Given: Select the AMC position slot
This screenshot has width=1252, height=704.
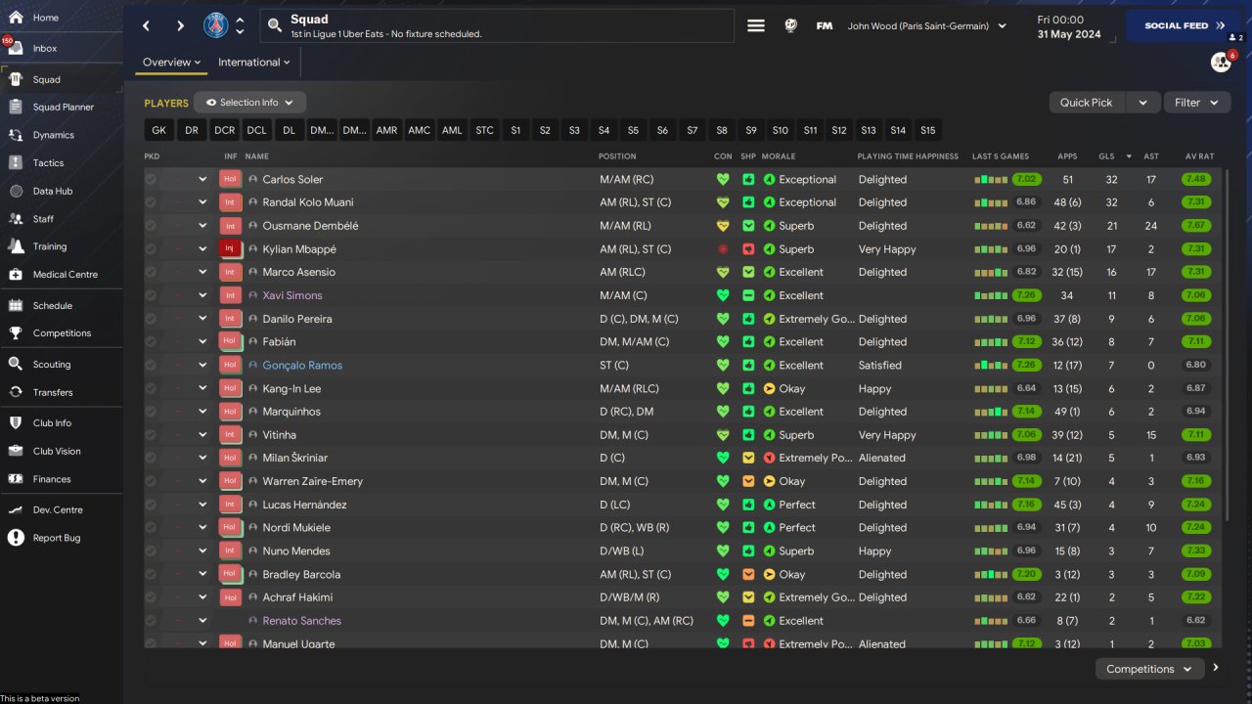Looking at the screenshot, I should 420,130.
